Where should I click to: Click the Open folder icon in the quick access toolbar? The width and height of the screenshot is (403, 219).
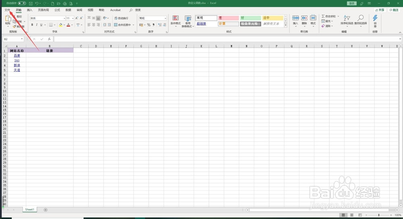coord(58,3)
